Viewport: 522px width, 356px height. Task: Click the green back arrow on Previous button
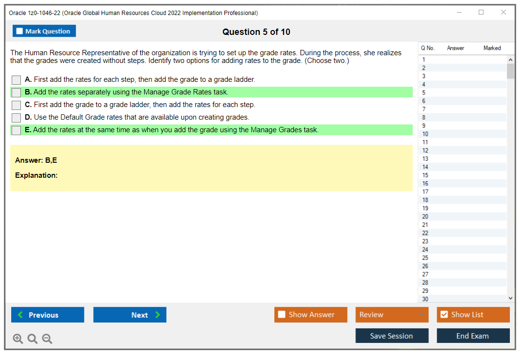tap(20, 314)
